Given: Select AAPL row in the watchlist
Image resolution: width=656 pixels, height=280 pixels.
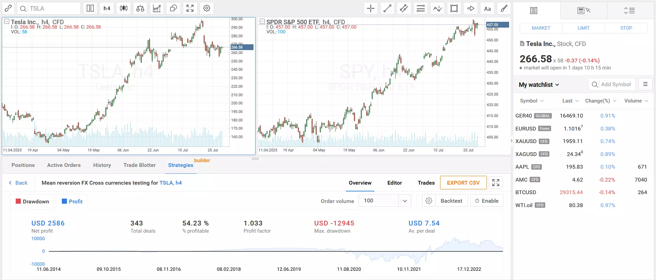Looking at the screenshot, I should pyautogui.click(x=583, y=167).
